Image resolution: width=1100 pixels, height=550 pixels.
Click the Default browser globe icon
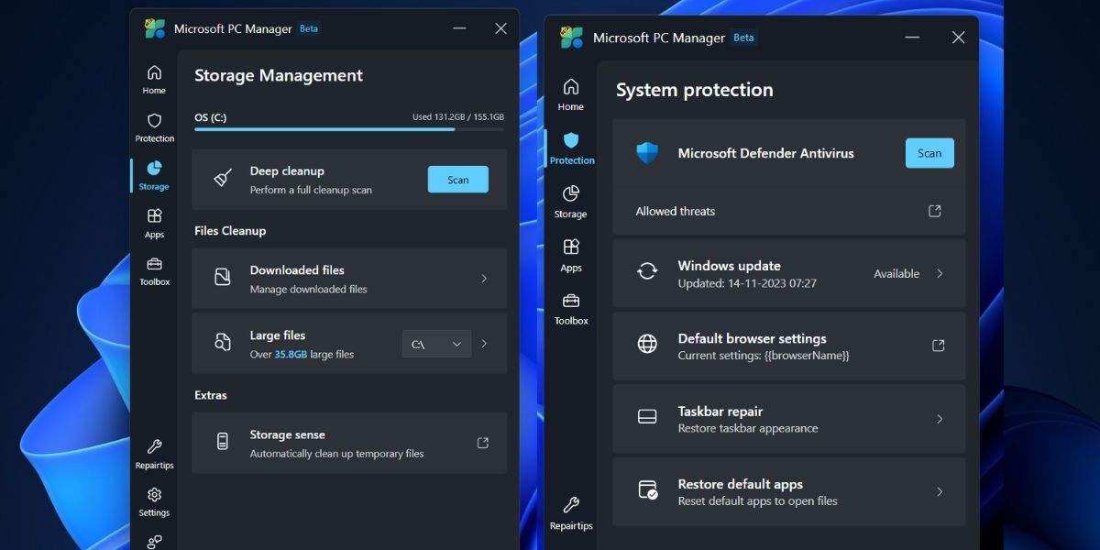pos(648,346)
